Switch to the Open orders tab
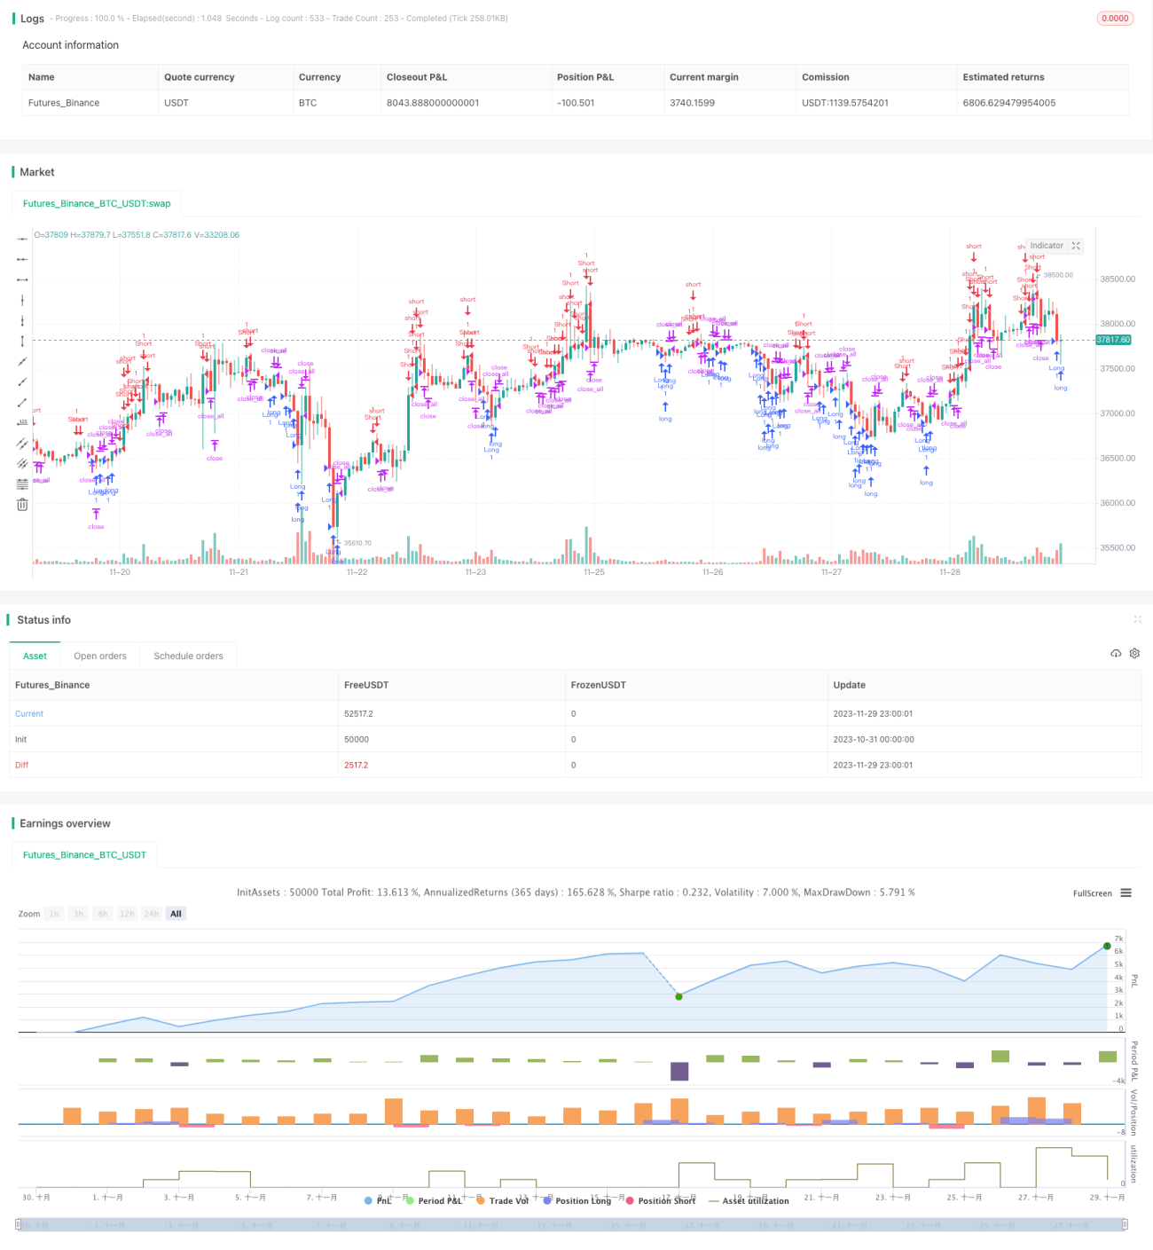Screen dimensions: 1153x1250 click(x=100, y=656)
